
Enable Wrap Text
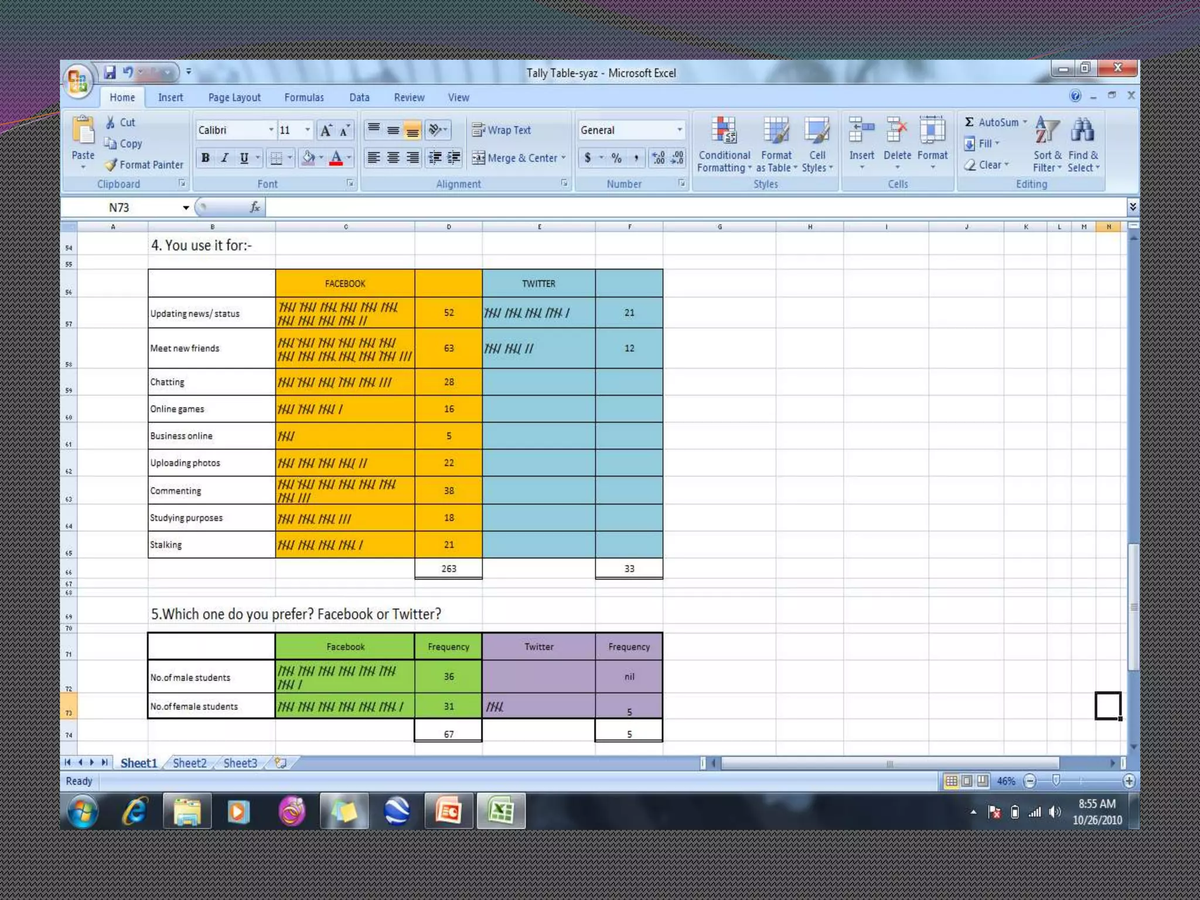(x=502, y=130)
